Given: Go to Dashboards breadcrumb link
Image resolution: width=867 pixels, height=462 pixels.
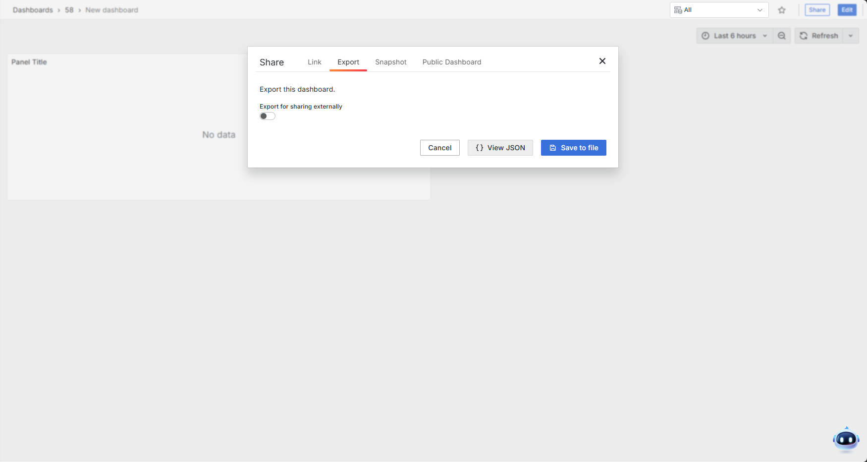Looking at the screenshot, I should point(33,10).
